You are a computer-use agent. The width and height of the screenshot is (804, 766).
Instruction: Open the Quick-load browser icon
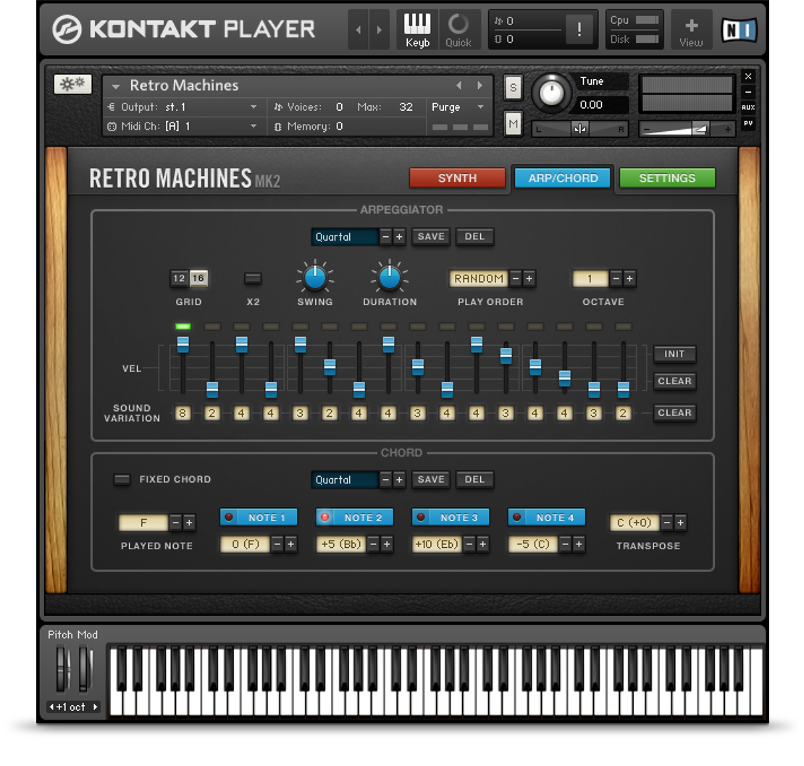458,30
